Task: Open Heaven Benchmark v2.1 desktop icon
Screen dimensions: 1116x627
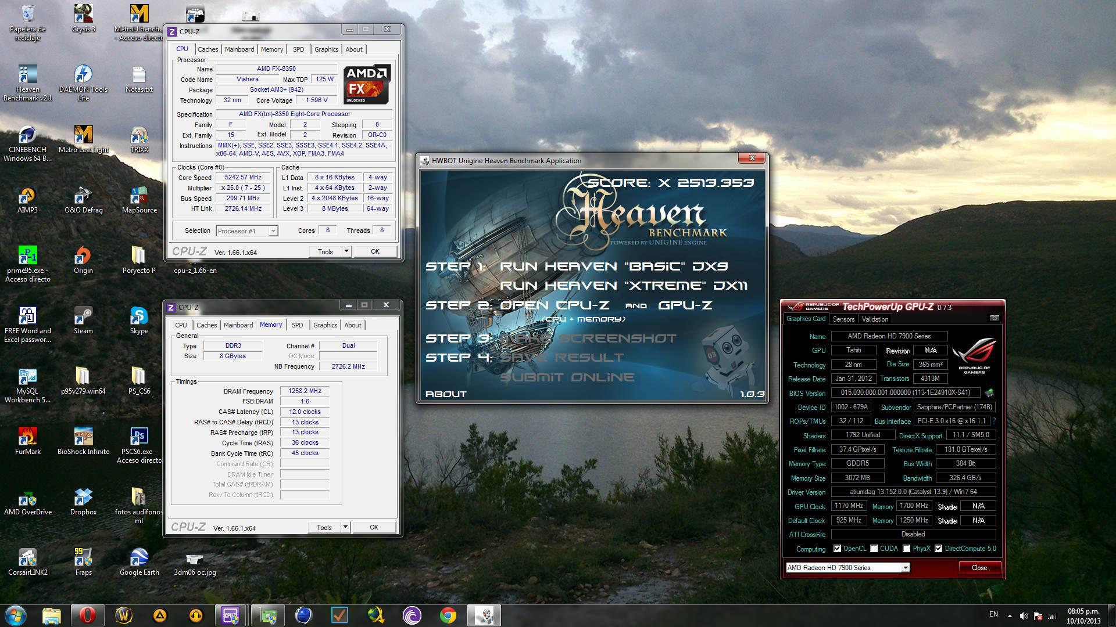Action: point(27,83)
